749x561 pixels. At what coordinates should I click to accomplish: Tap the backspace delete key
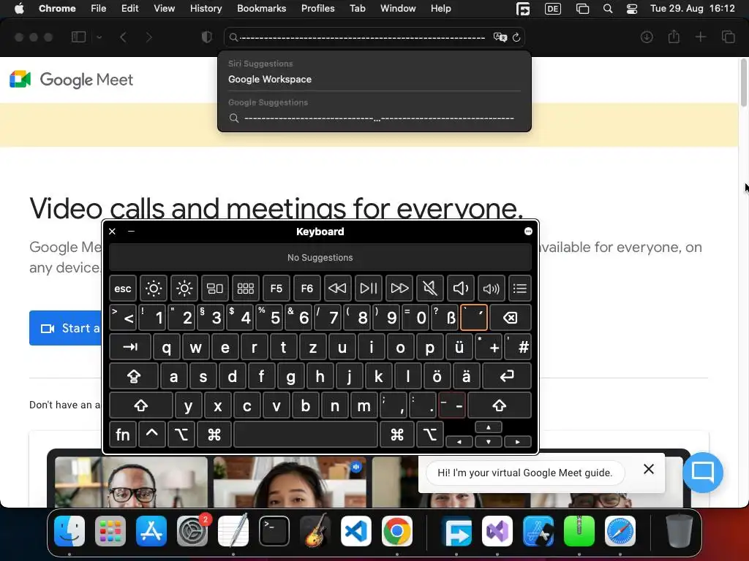(x=510, y=318)
